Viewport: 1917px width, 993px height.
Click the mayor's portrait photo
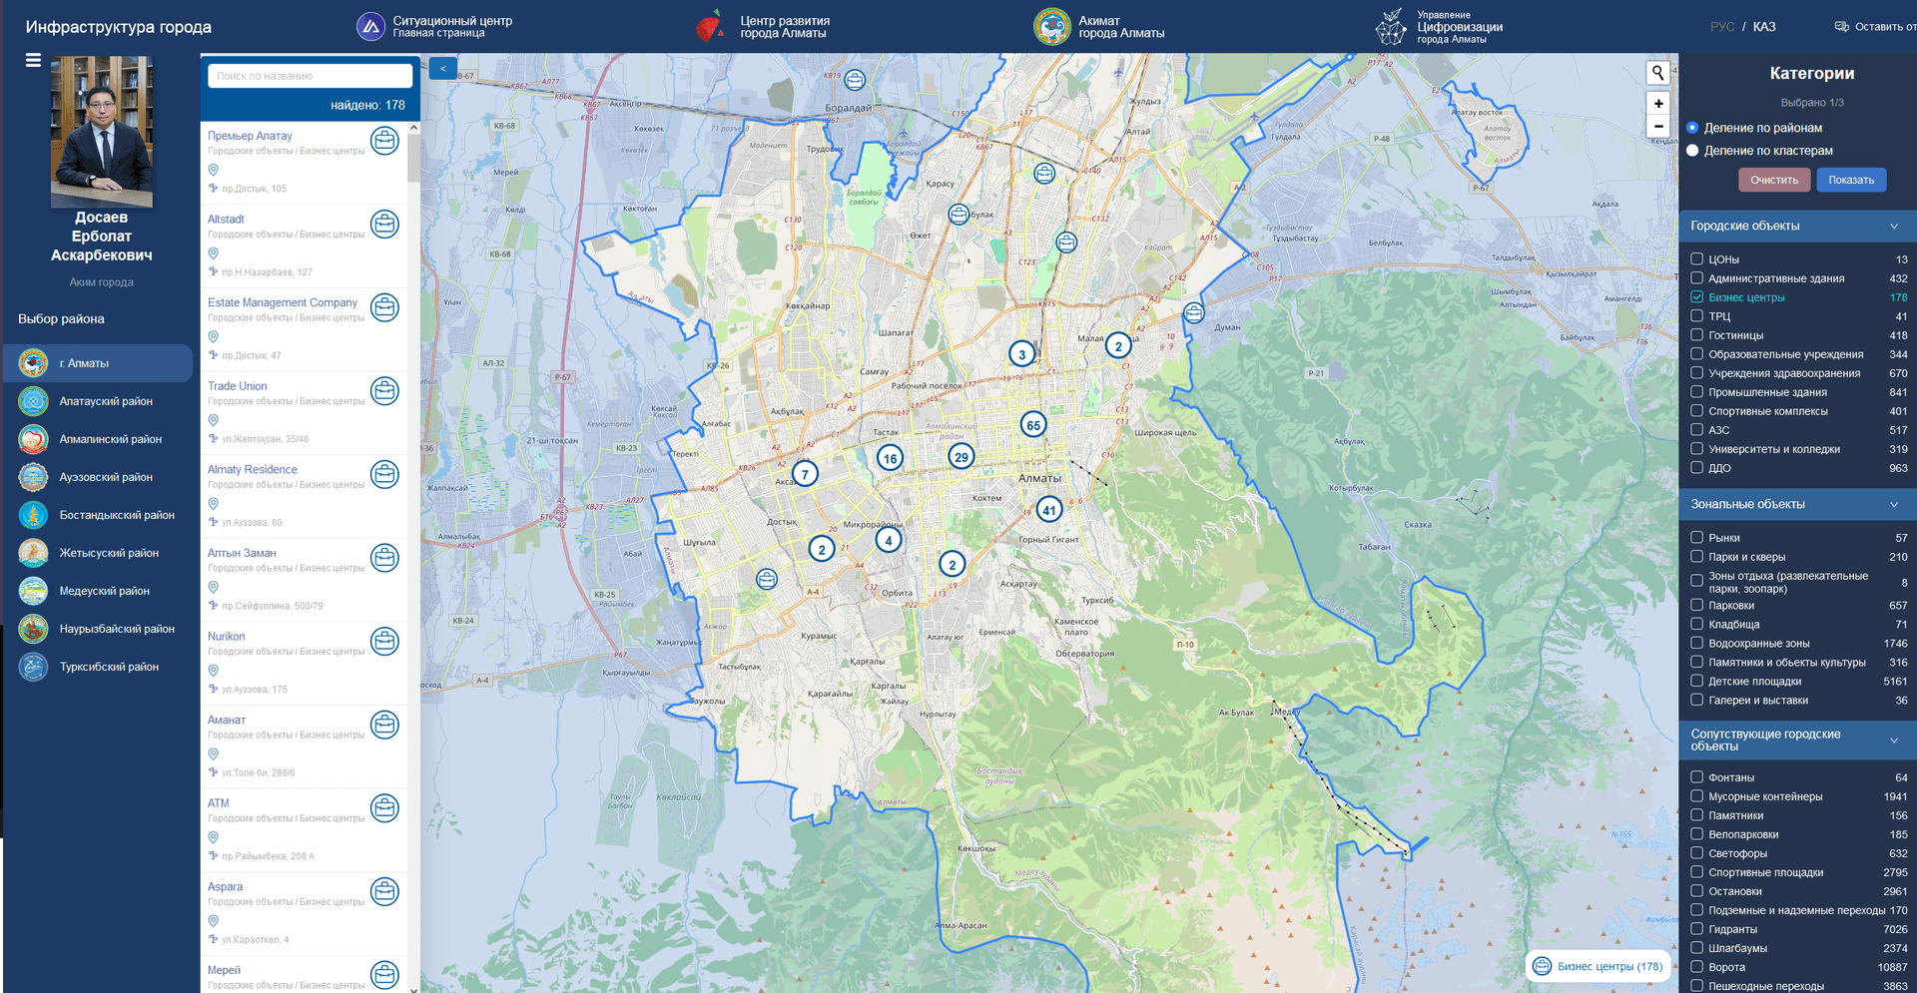[x=102, y=131]
